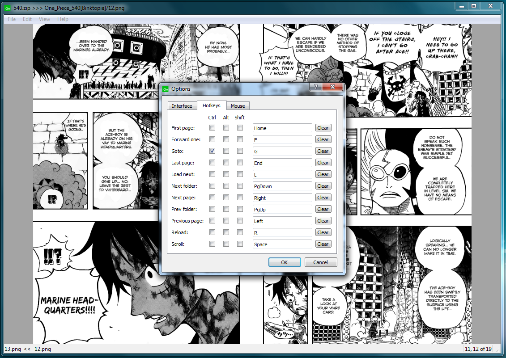This screenshot has width=506, height=358.
Task: Clear the Prev folder hotkey
Action: [x=323, y=209]
